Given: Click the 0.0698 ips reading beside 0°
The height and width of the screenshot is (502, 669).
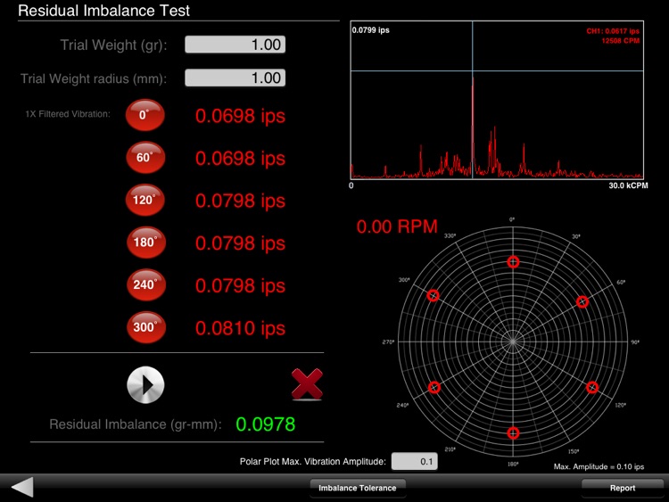Looking at the screenshot, I should (240, 116).
